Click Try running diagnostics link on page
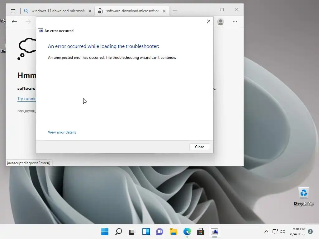This screenshot has width=319, height=239. (x=27, y=99)
